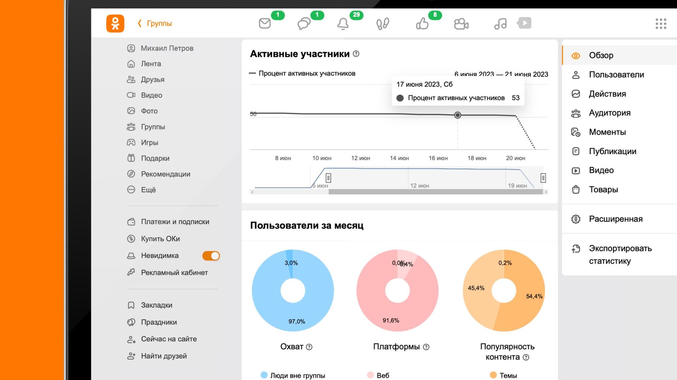Grab the left range handle of chart navigator
677x380 pixels.
[x=328, y=178]
